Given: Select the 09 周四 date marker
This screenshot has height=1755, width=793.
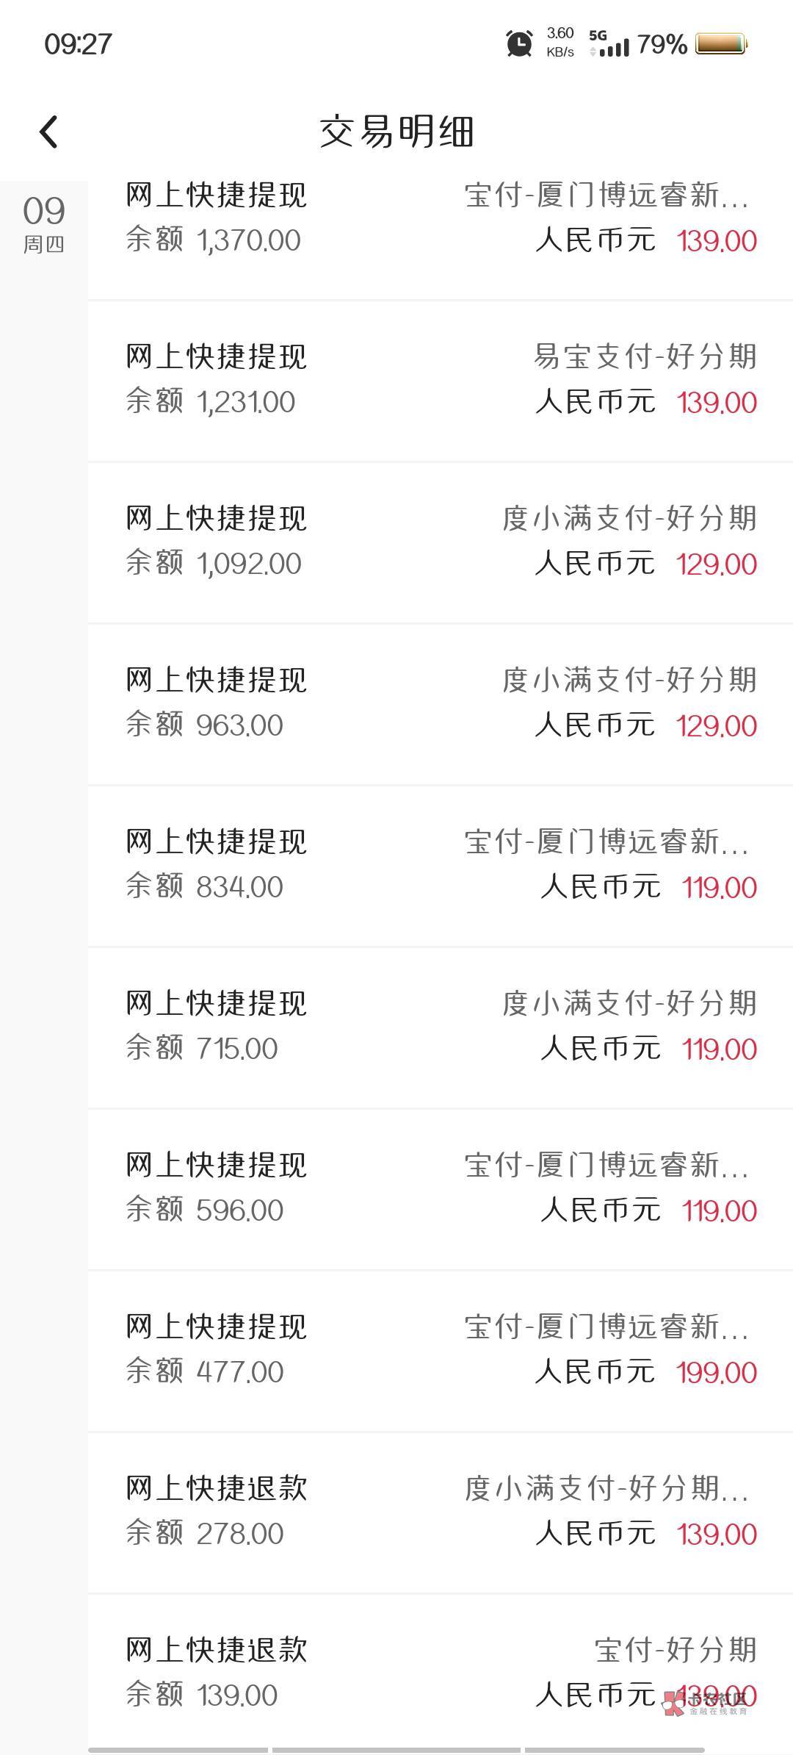Looking at the screenshot, I should pos(44,223).
